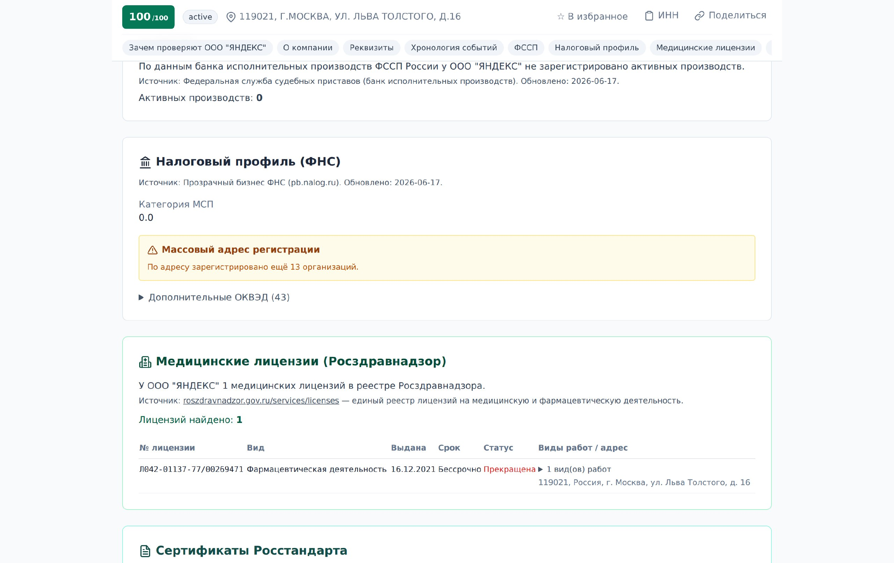This screenshot has height=563, width=894.
Task: Click red Прекращена status
Action: pyautogui.click(x=510, y=469)
